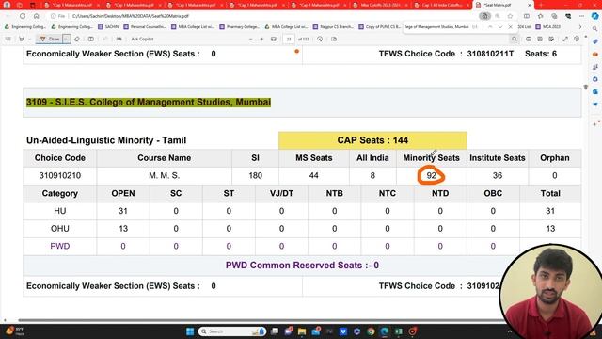
Task: Open PDF viewer settings gear
Action: (577, 39)
